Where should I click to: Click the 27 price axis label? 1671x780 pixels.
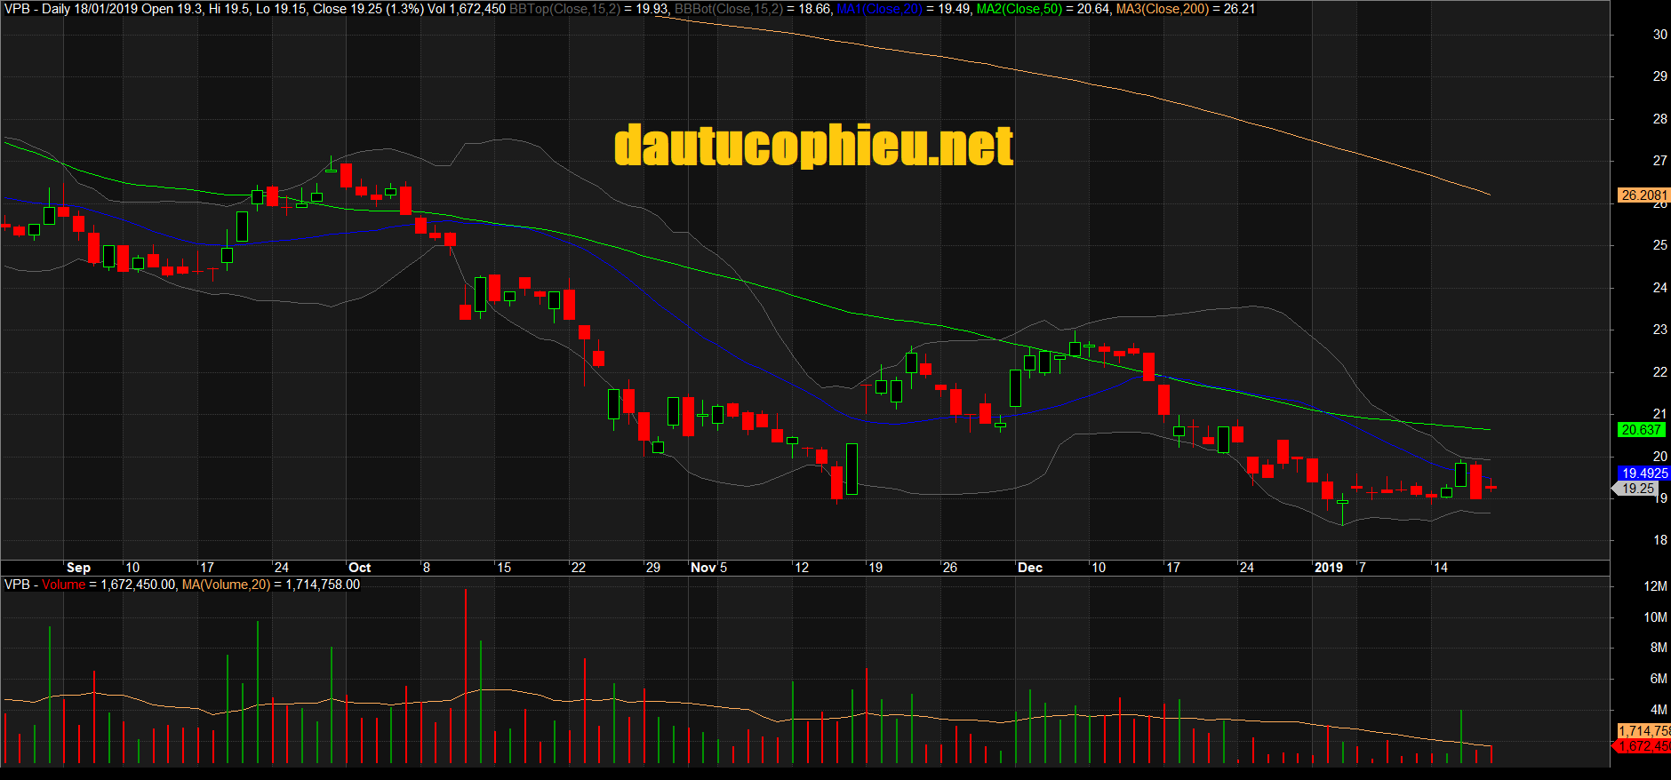(1659, 161)
